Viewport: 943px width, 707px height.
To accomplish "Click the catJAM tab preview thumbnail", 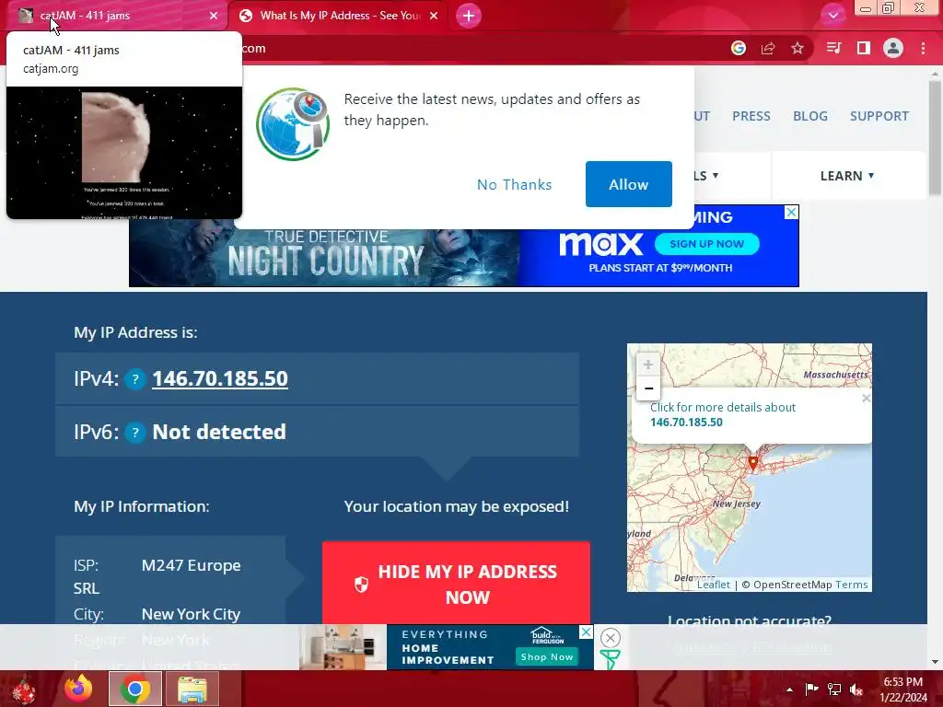I will pyautogui.click(x=124, y=153).
